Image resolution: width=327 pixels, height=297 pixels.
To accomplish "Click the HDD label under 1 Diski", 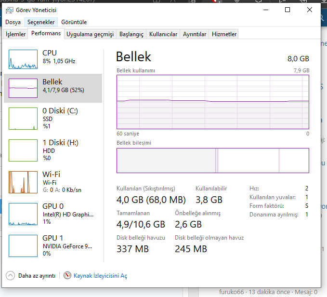I will [49, 151].
